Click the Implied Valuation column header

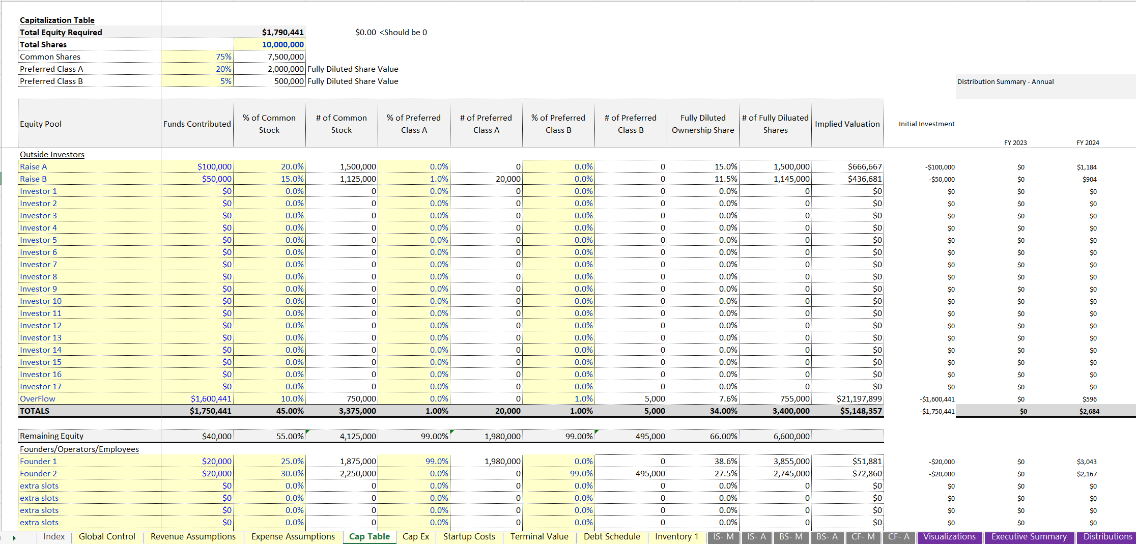tap(847, 124)
